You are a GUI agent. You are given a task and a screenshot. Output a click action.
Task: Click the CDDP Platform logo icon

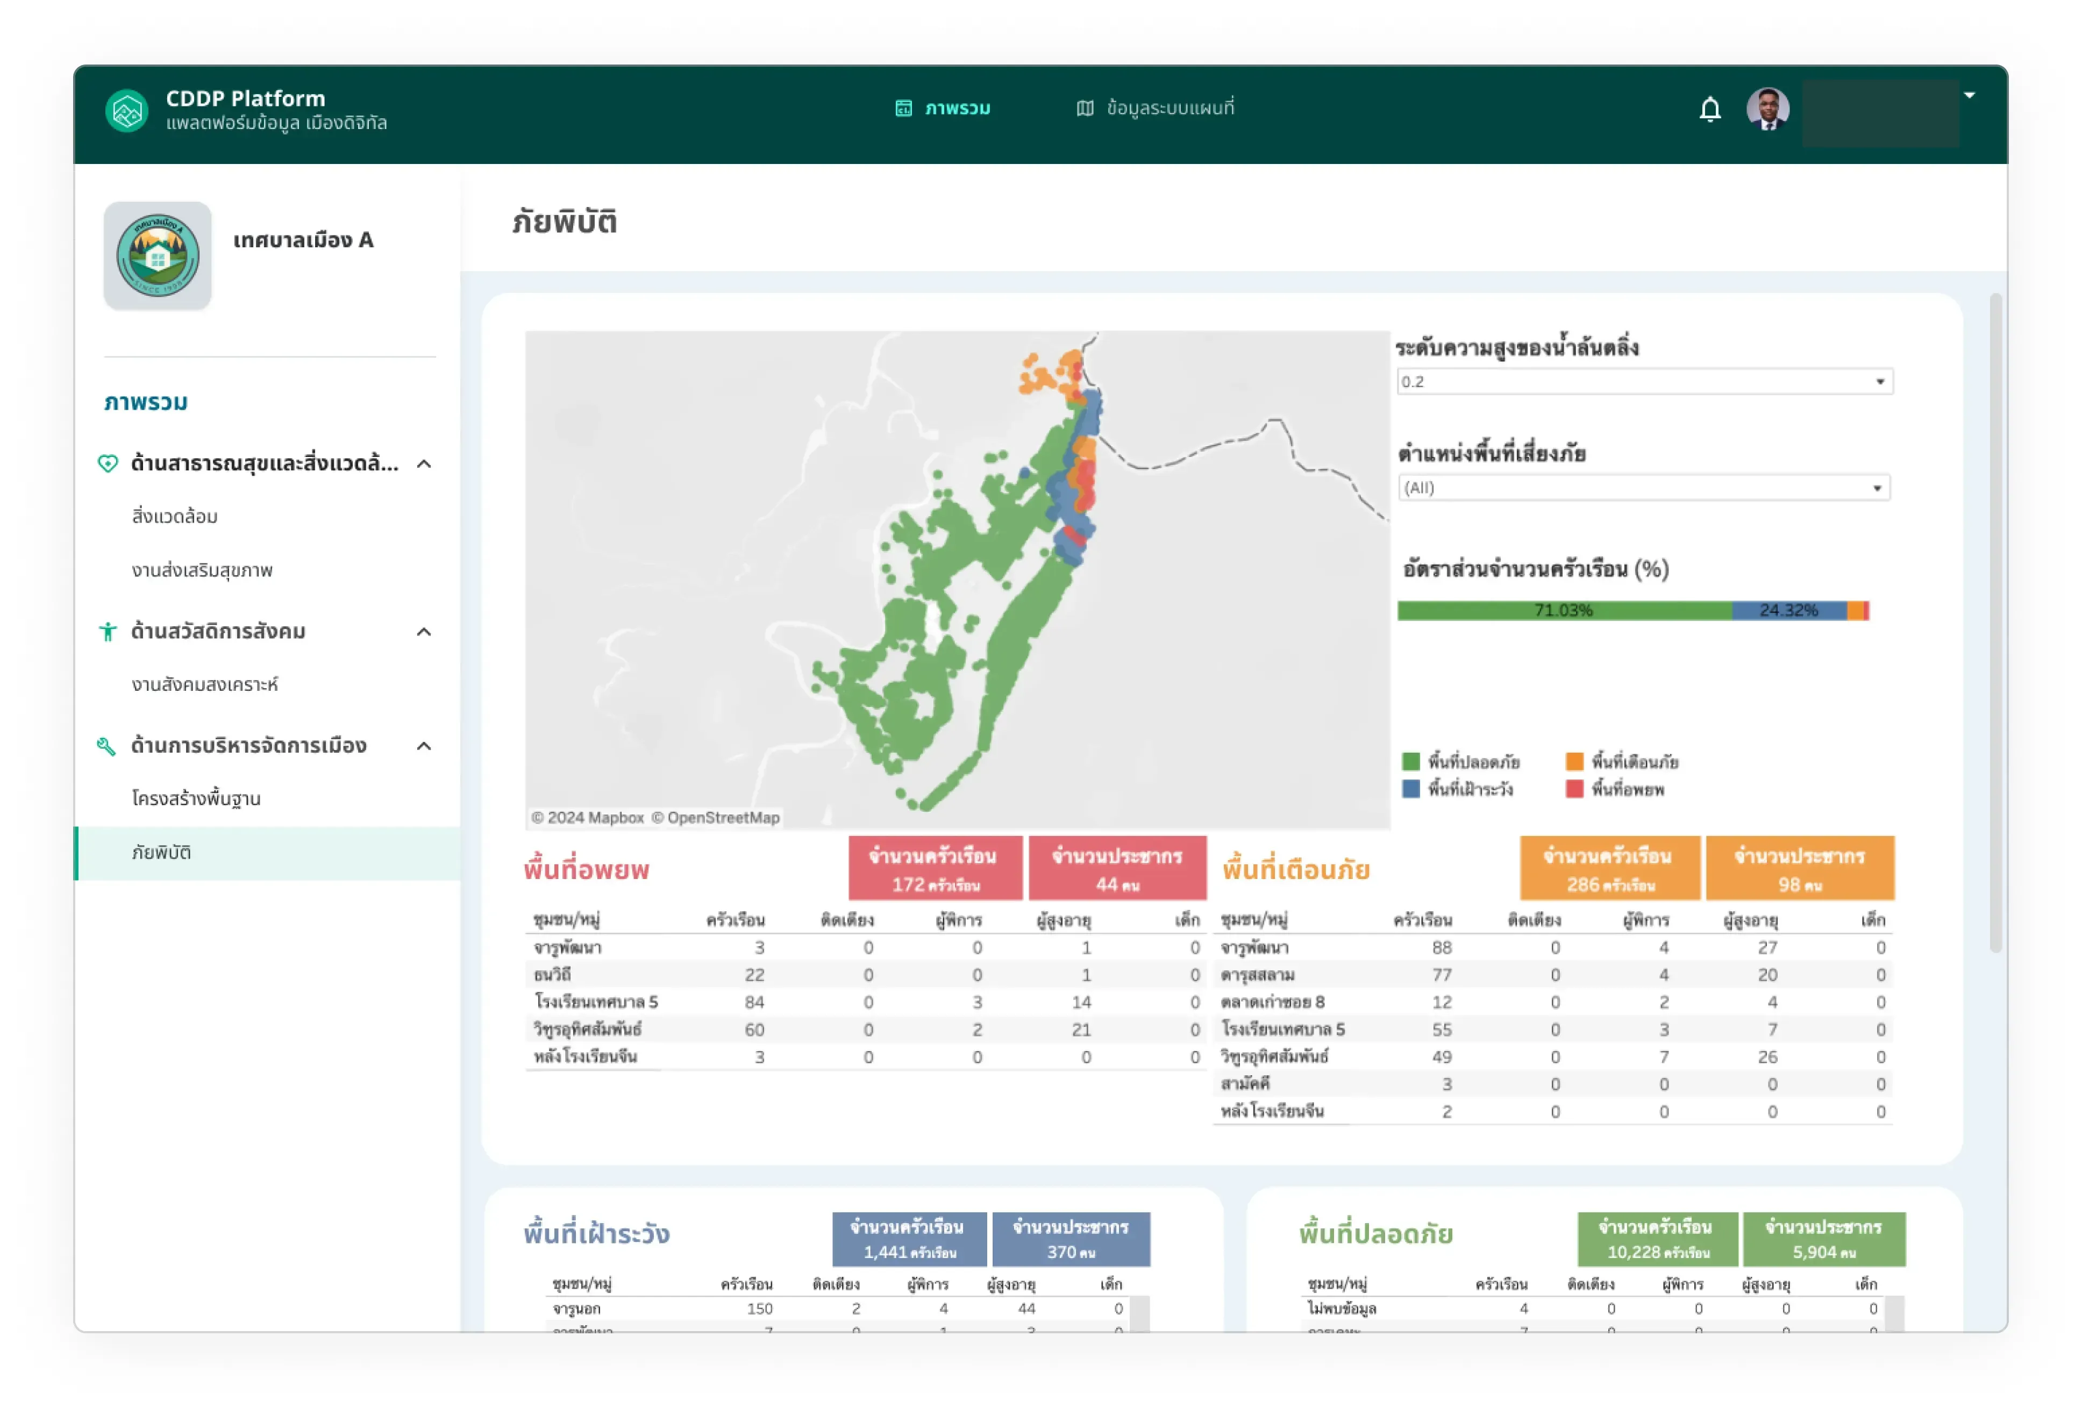point(126,111)
